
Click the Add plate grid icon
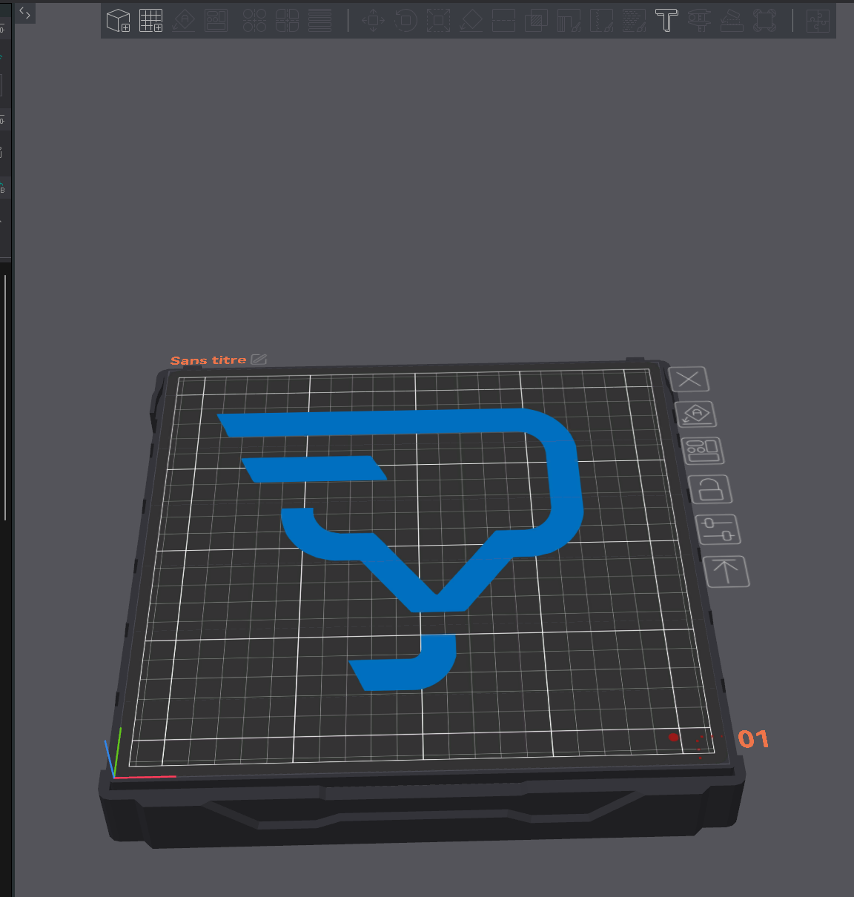[151, 20]
